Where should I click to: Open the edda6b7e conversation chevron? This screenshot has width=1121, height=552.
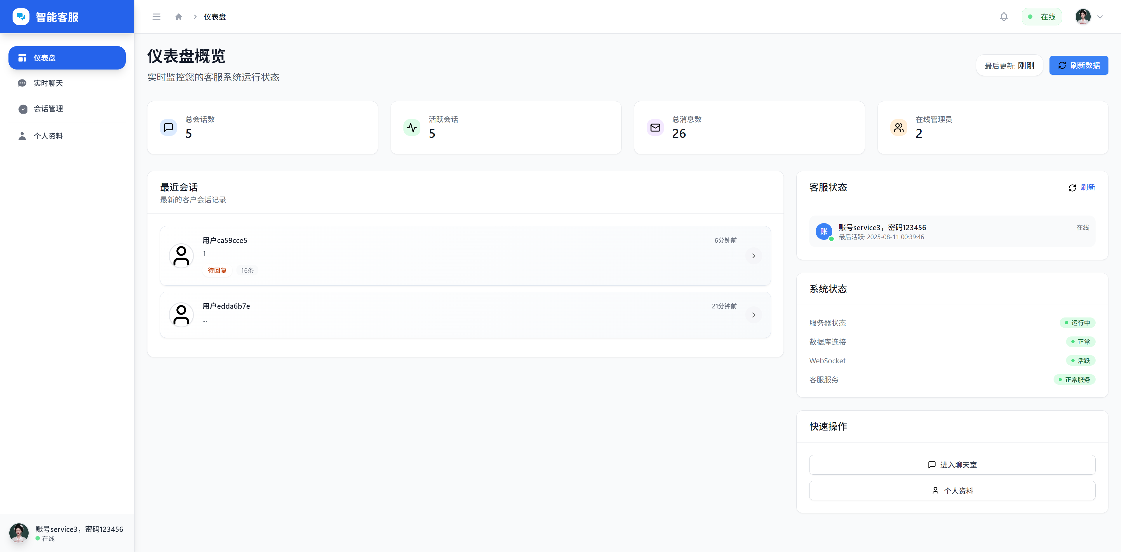pyautogui.click(x=753, y=315)
